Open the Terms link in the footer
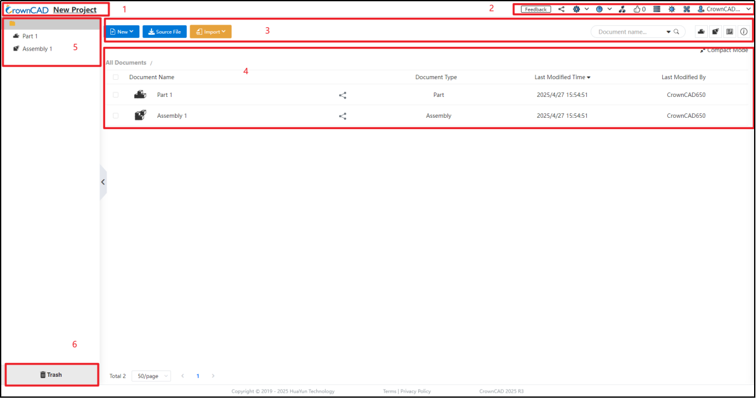The width and height of the screenshot is (756, 399). coord(390,391)
